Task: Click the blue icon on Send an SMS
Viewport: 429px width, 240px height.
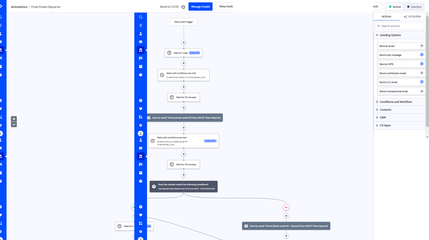Action: coord(421,64)
